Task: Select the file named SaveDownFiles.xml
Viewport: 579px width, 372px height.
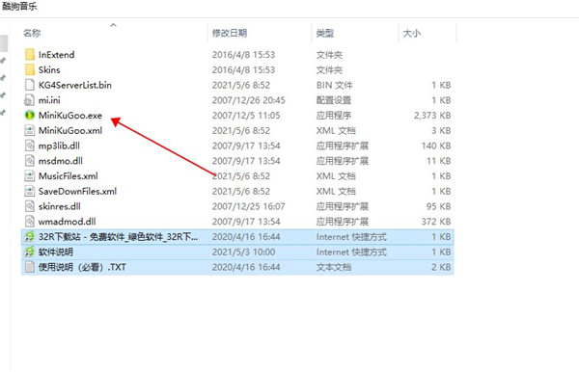Action: 77,191
